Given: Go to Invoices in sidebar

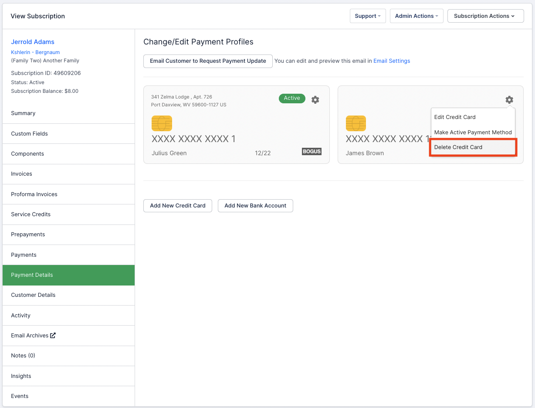Looking at the screenshot, I should click(x=22, y=174).
